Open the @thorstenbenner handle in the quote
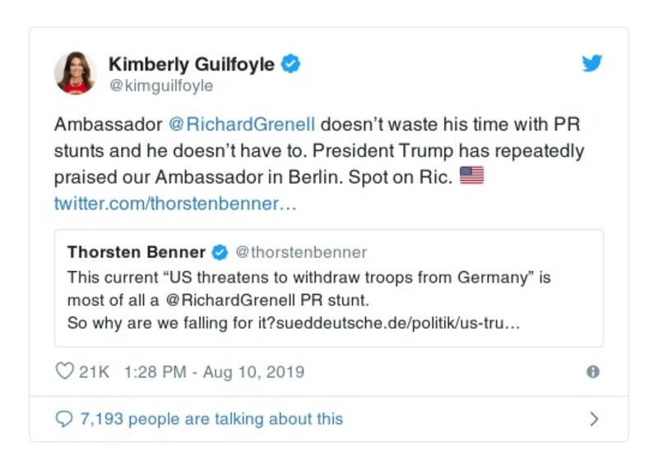Image resolution: width=658 pixels, height=470 pixels. pyautogui.click(x=301, y=251)
